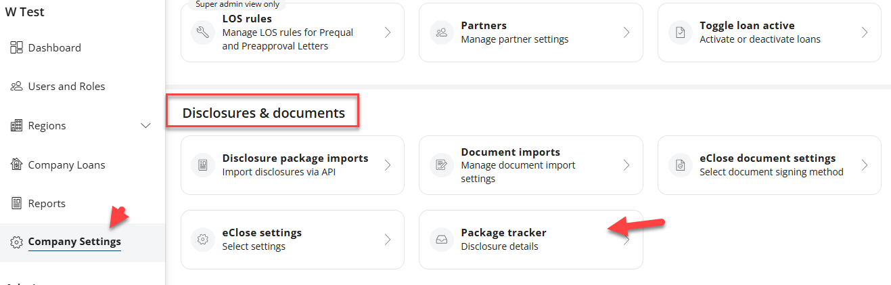Click the LOS rules wrench icon

pos(203,32)
